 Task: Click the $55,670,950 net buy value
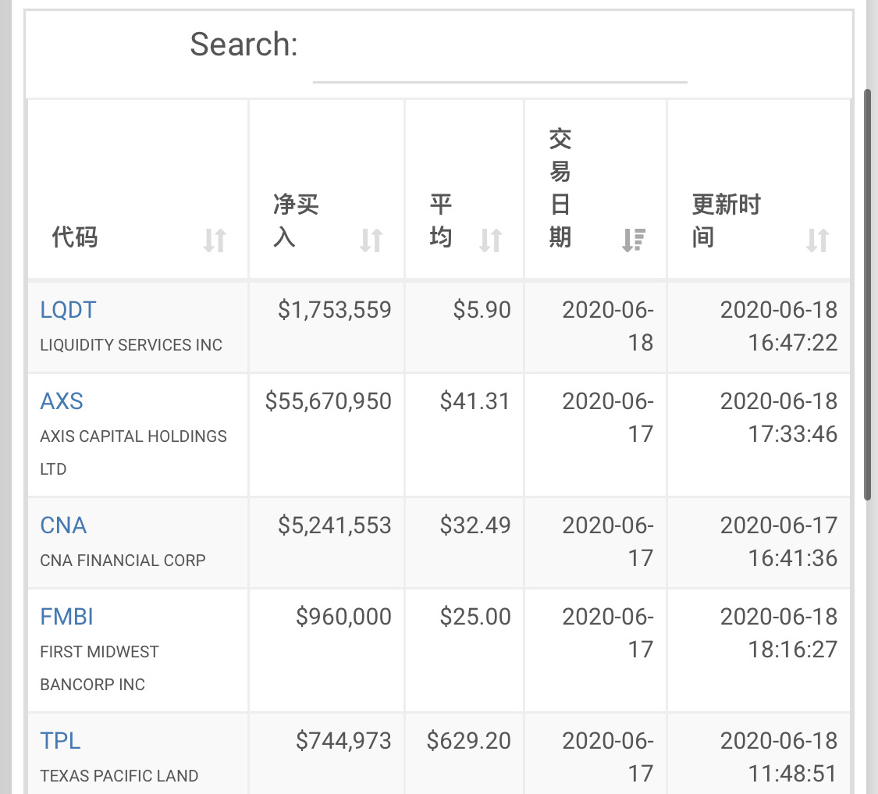[x=328, y=401]
